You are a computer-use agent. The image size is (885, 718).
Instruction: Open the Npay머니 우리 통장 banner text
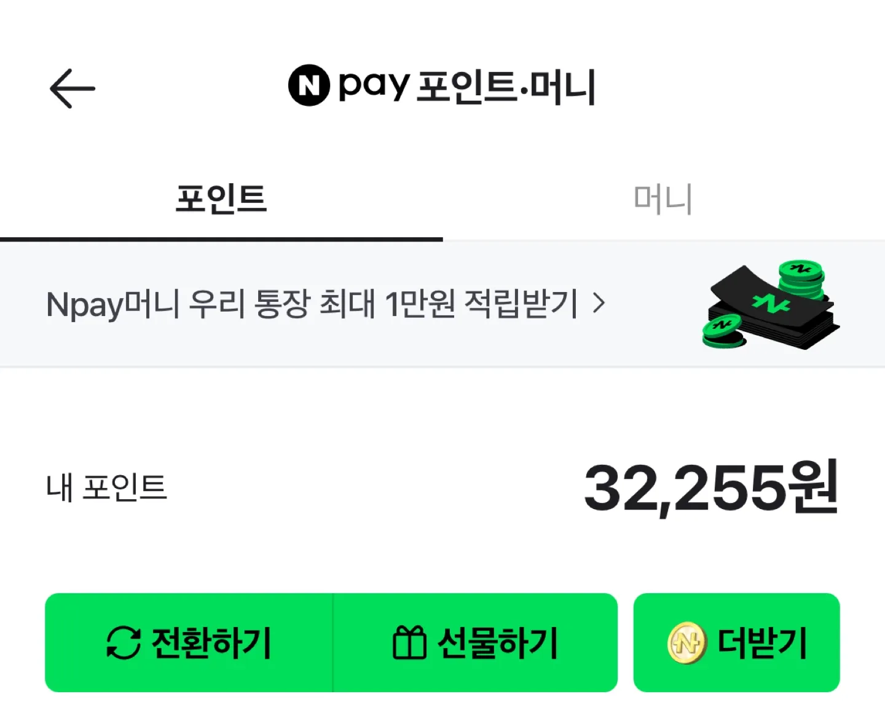[312, 304]
